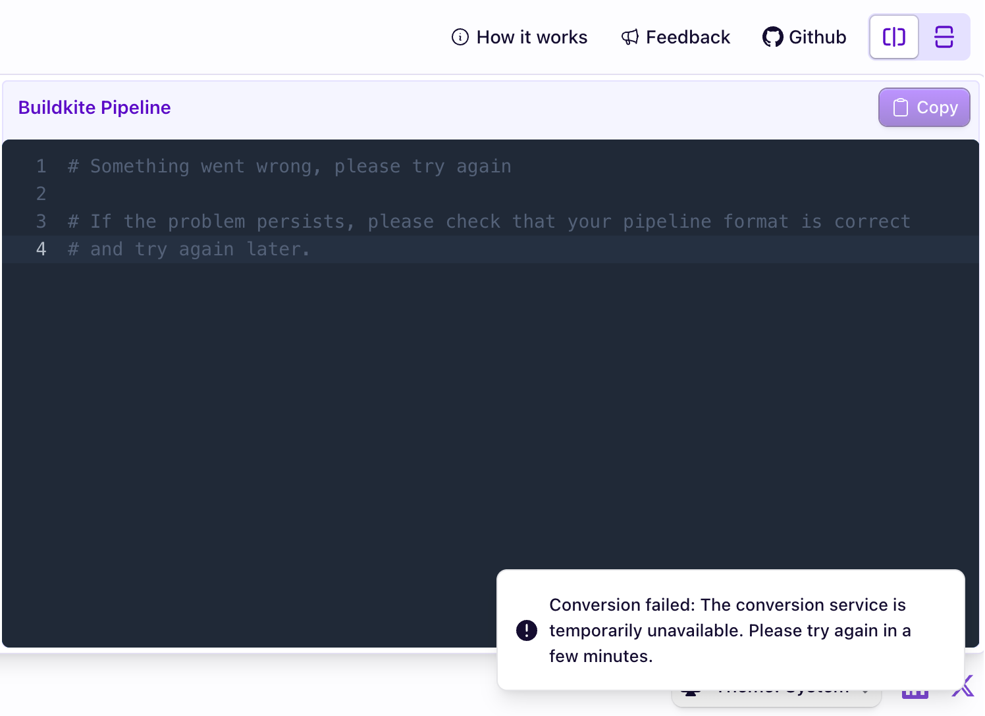Copy the Buildkite pipeline output
The image size is (985, 716).
(x=924, y=107)
